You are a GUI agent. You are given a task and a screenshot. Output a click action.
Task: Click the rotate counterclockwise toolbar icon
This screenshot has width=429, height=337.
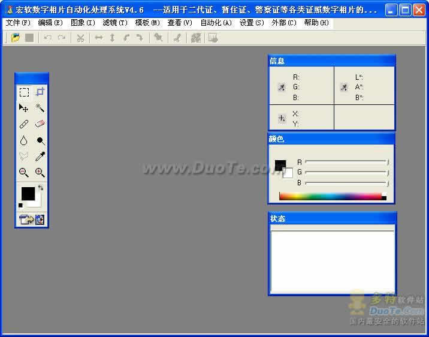tap(126, 38)
